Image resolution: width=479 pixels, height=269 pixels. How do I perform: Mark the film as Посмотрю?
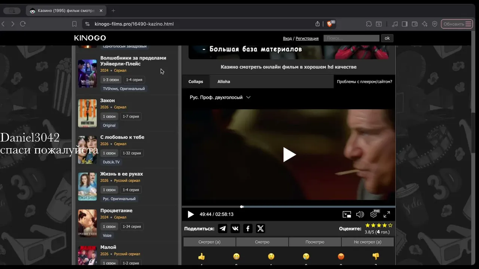(x=315, y=242)
